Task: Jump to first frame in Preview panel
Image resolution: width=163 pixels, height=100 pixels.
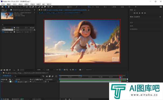Action: coord(134,13)
